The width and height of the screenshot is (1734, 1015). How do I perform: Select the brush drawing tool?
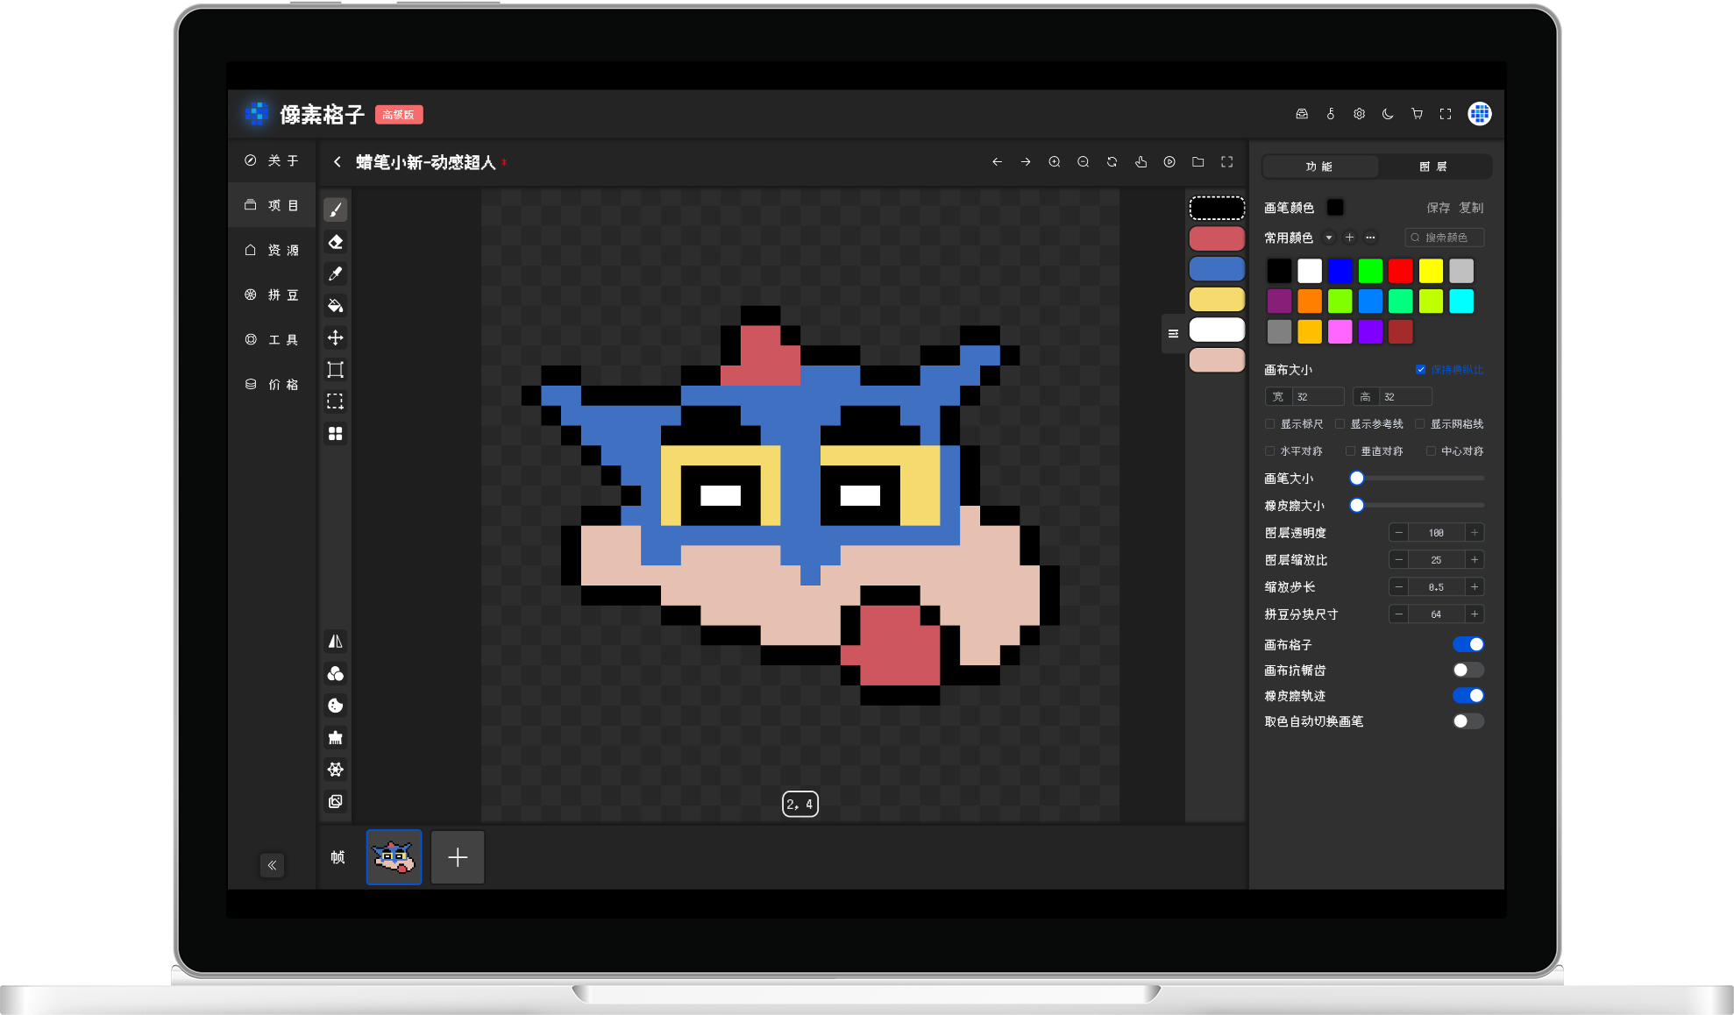click(335, 210)
